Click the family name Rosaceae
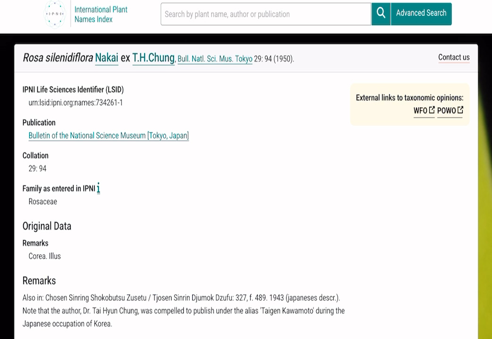This screenshot has height=339, width=492. [x=43, y=202]
